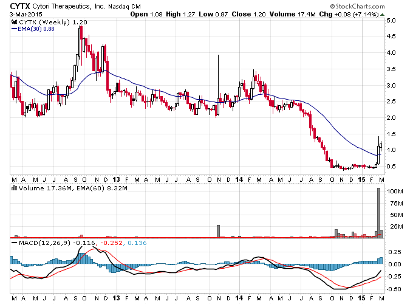
Task: Click the blue line marker before EMA(30)
Action: (x=14, y=29)
